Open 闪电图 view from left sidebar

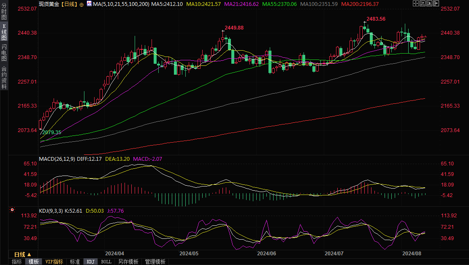[x=4, y=53]
